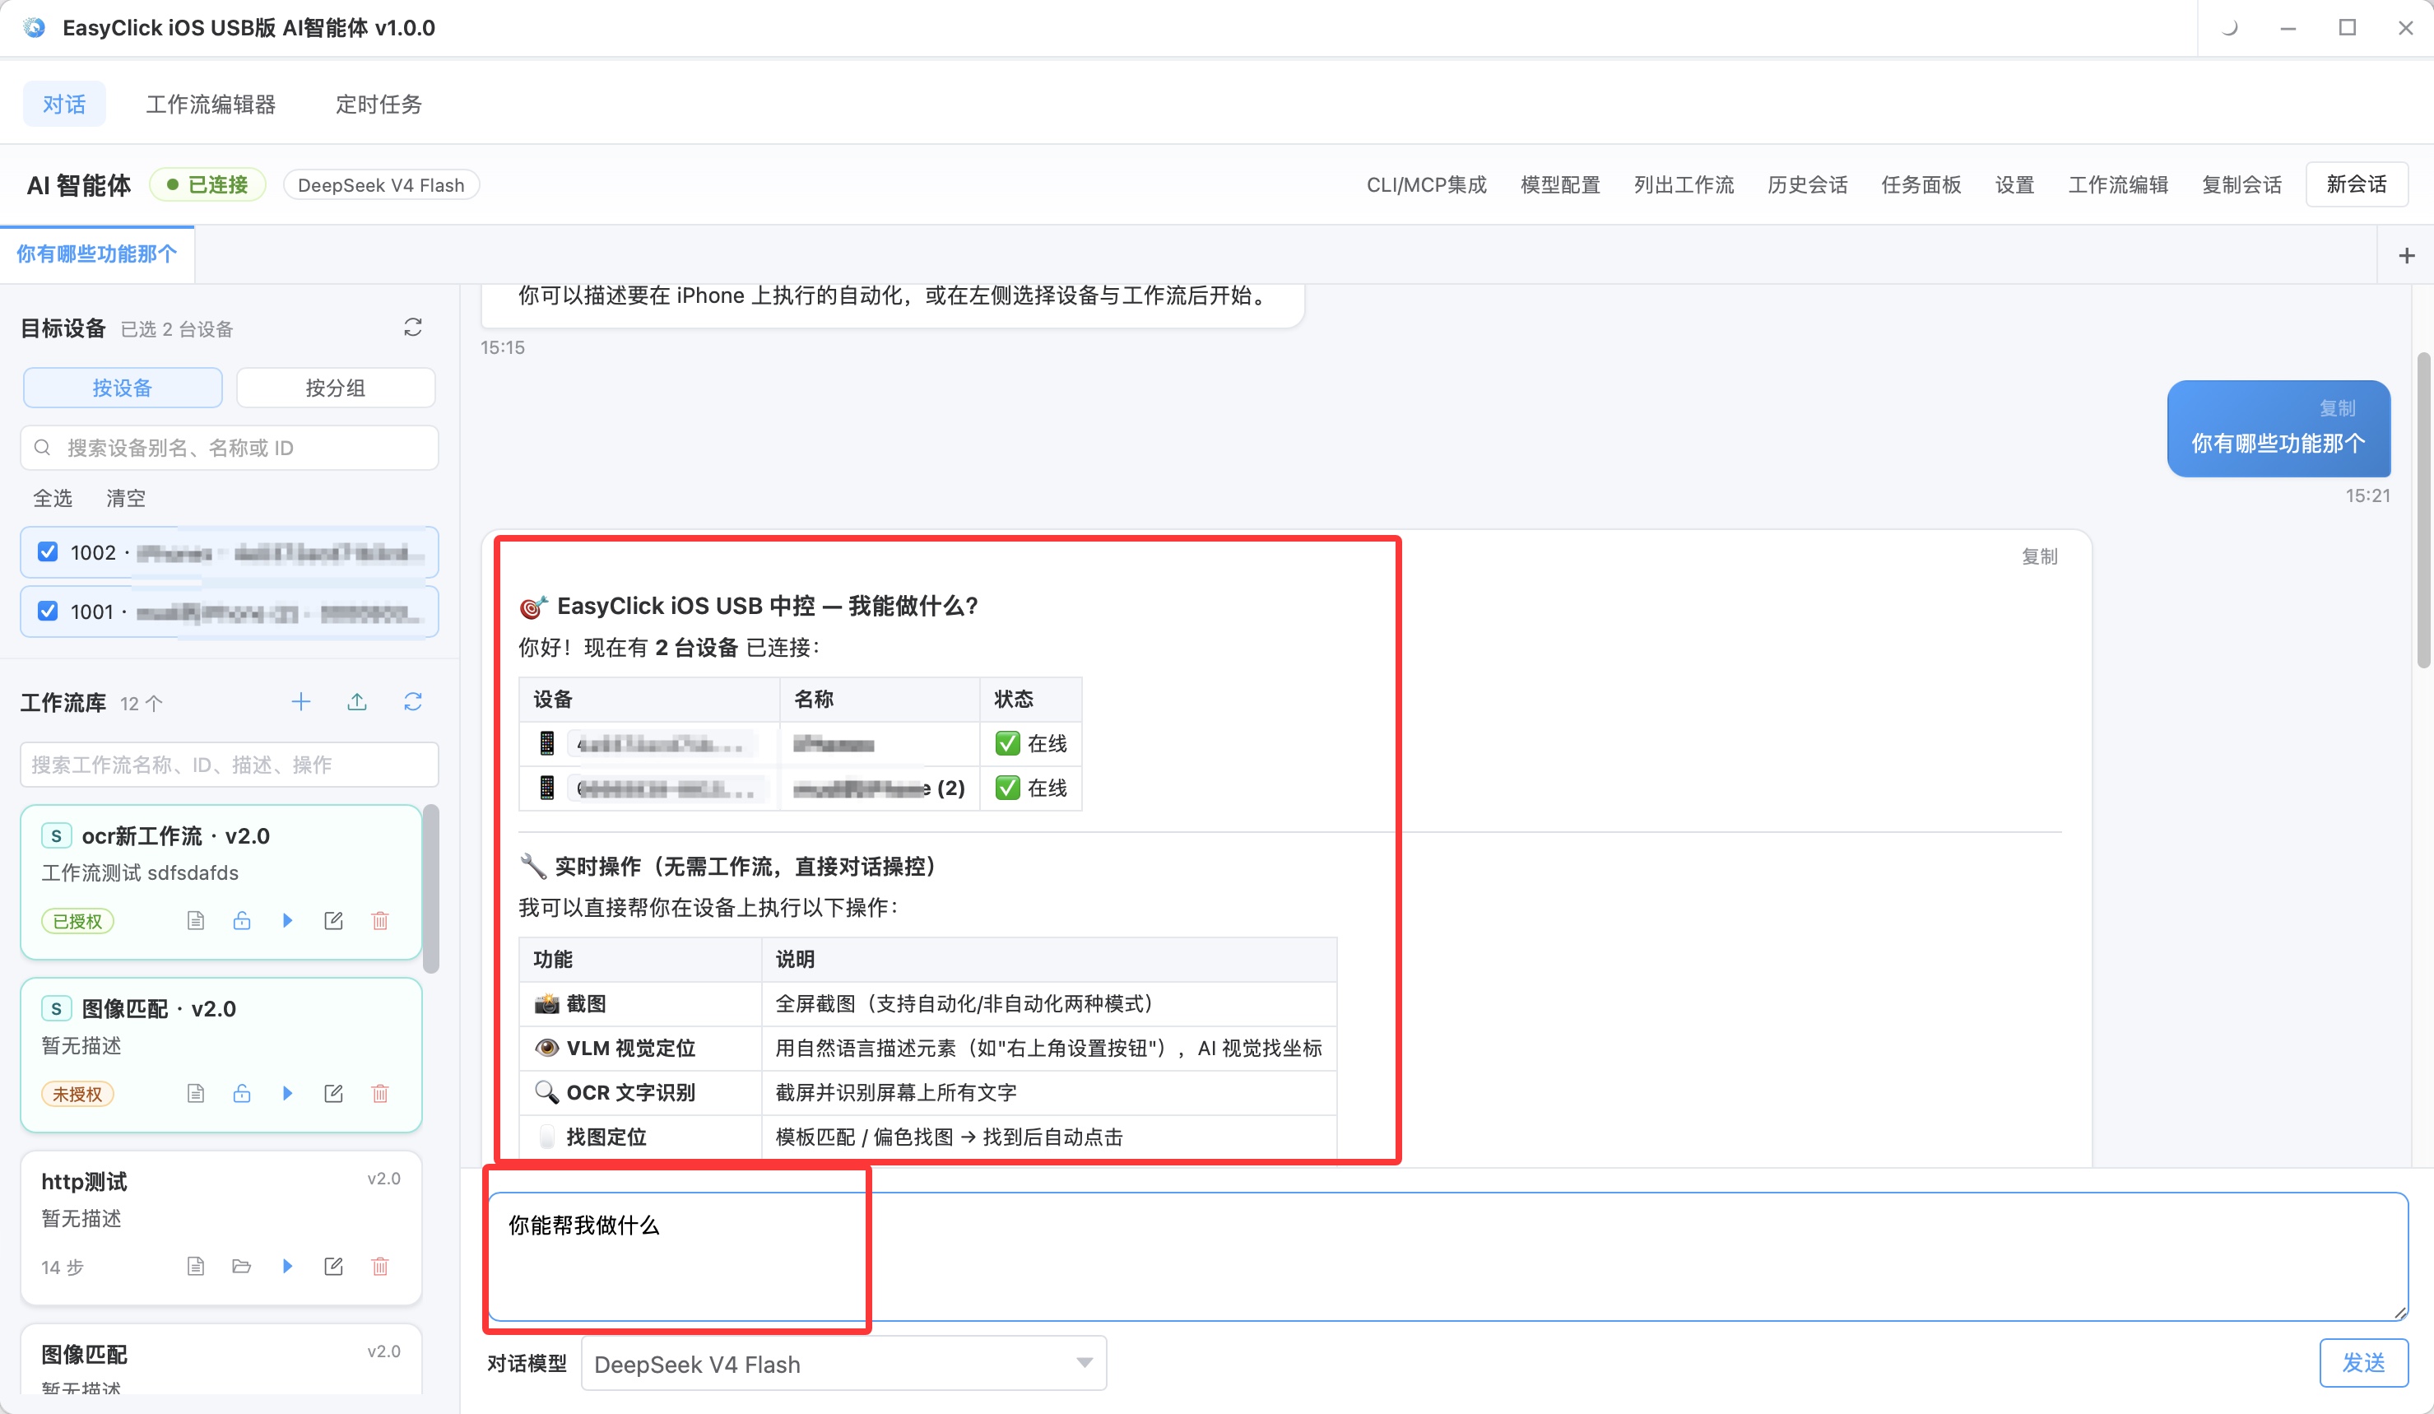Click the 已连接 connection status badge
The width and height of the screenshot is (2434, 1414).
(207, 184)
